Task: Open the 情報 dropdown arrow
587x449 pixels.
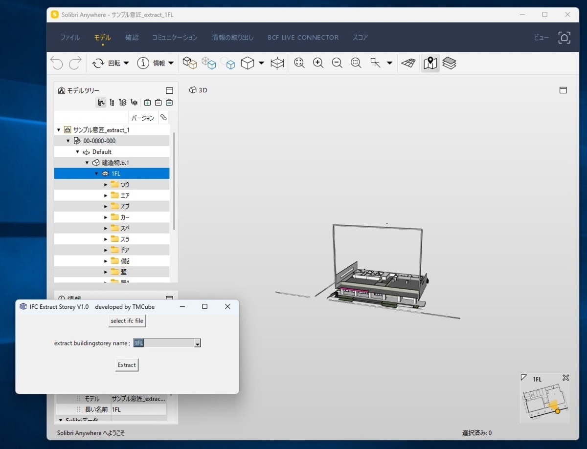Action: coord(171,63)
